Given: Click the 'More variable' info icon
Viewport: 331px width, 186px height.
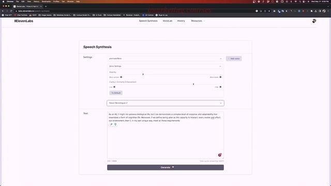Looking at the screenshot, I should click(x=121, y=77).
